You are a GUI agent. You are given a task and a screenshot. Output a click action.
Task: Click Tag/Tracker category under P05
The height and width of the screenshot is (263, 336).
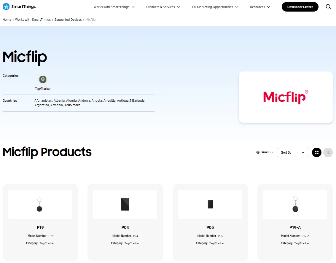tap(217, 243)
